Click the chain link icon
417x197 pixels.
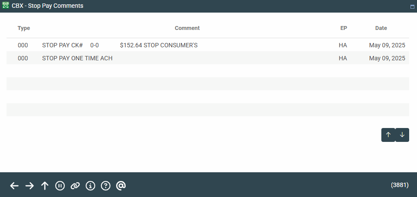tap(75, 186)
